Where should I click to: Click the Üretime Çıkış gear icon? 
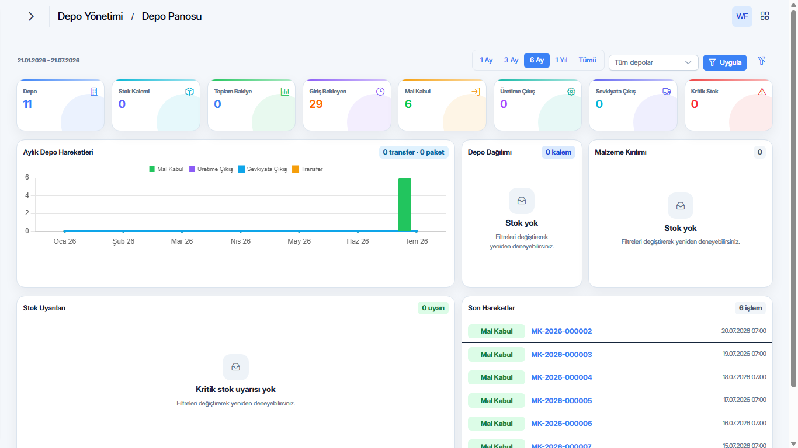tap(571, 92)
